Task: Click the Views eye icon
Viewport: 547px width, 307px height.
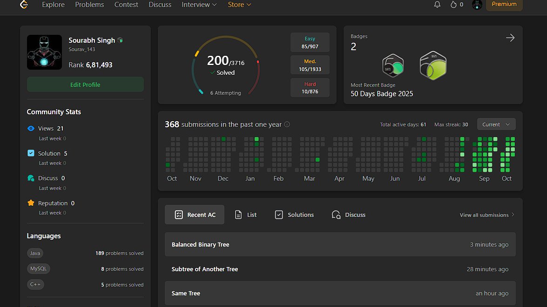Action: [31, 129]
